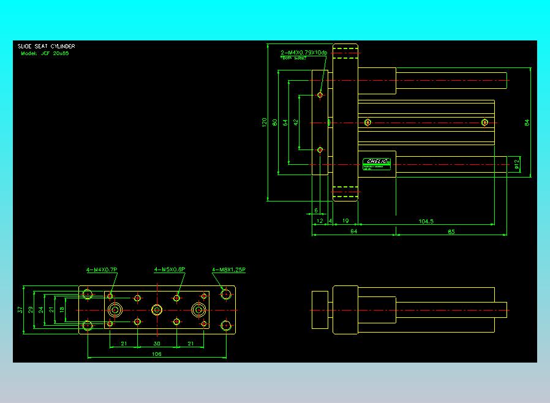Pick the 120 overall height dimension

pos(265,122)
